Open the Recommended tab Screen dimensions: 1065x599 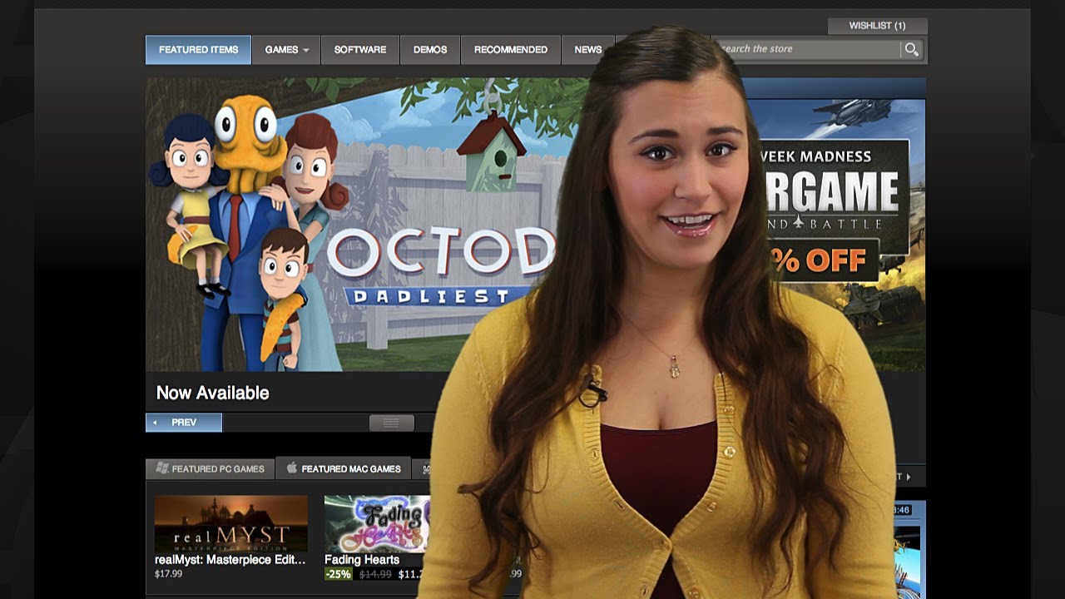click(511, 50)
